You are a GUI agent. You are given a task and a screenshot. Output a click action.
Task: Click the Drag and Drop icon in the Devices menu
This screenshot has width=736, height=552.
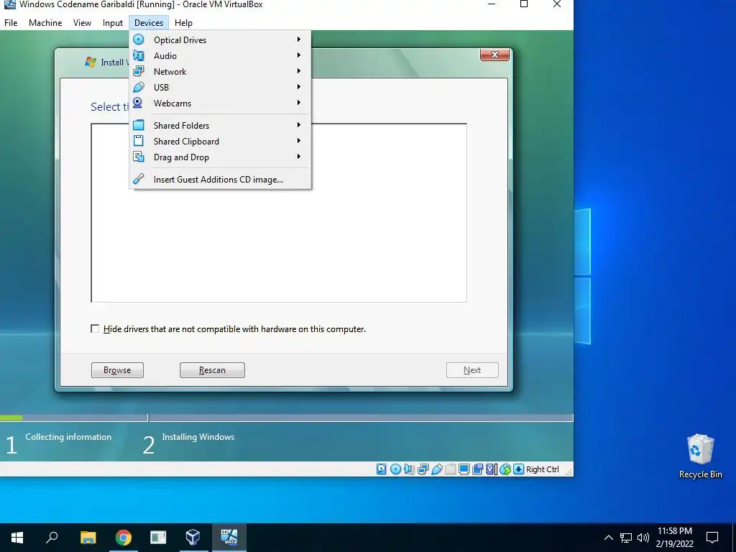pos(139,157)
